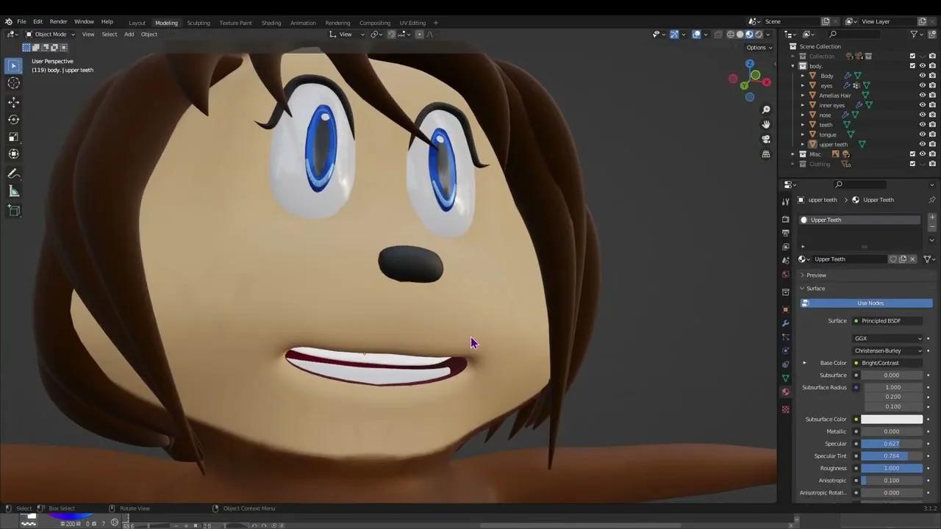941x529 pixels.
Task: Expand the eyes object row
Action: (803, 86)
